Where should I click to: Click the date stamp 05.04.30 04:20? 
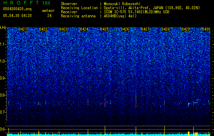pyautogui.click(x=17, y=16)
